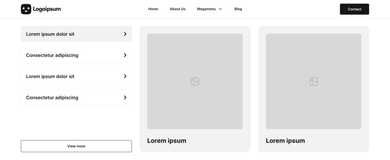The image size is (390, 160).
Task: Click the chevron arrow on highlighted Lorem ipsum dolor sit row
Action: point(125,34)
